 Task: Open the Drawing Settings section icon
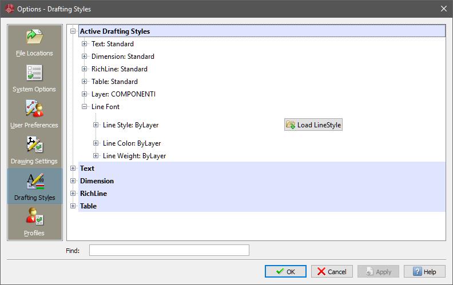35,144
